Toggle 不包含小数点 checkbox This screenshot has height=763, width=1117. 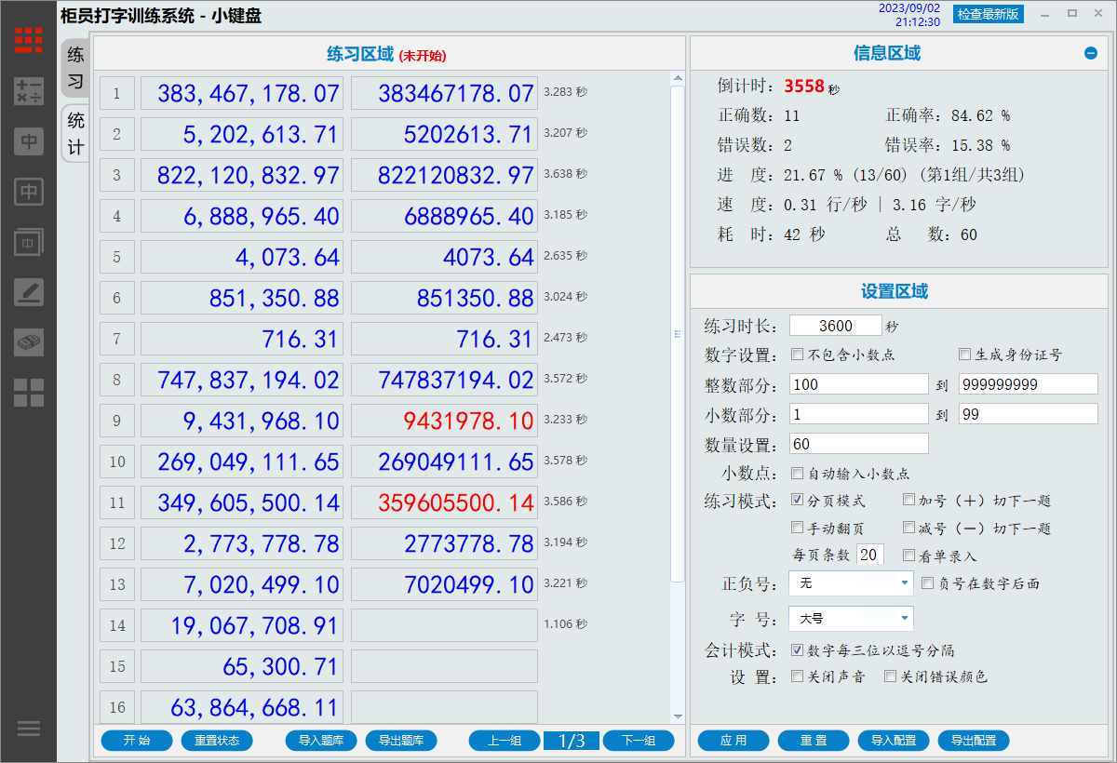click(798, 355)
